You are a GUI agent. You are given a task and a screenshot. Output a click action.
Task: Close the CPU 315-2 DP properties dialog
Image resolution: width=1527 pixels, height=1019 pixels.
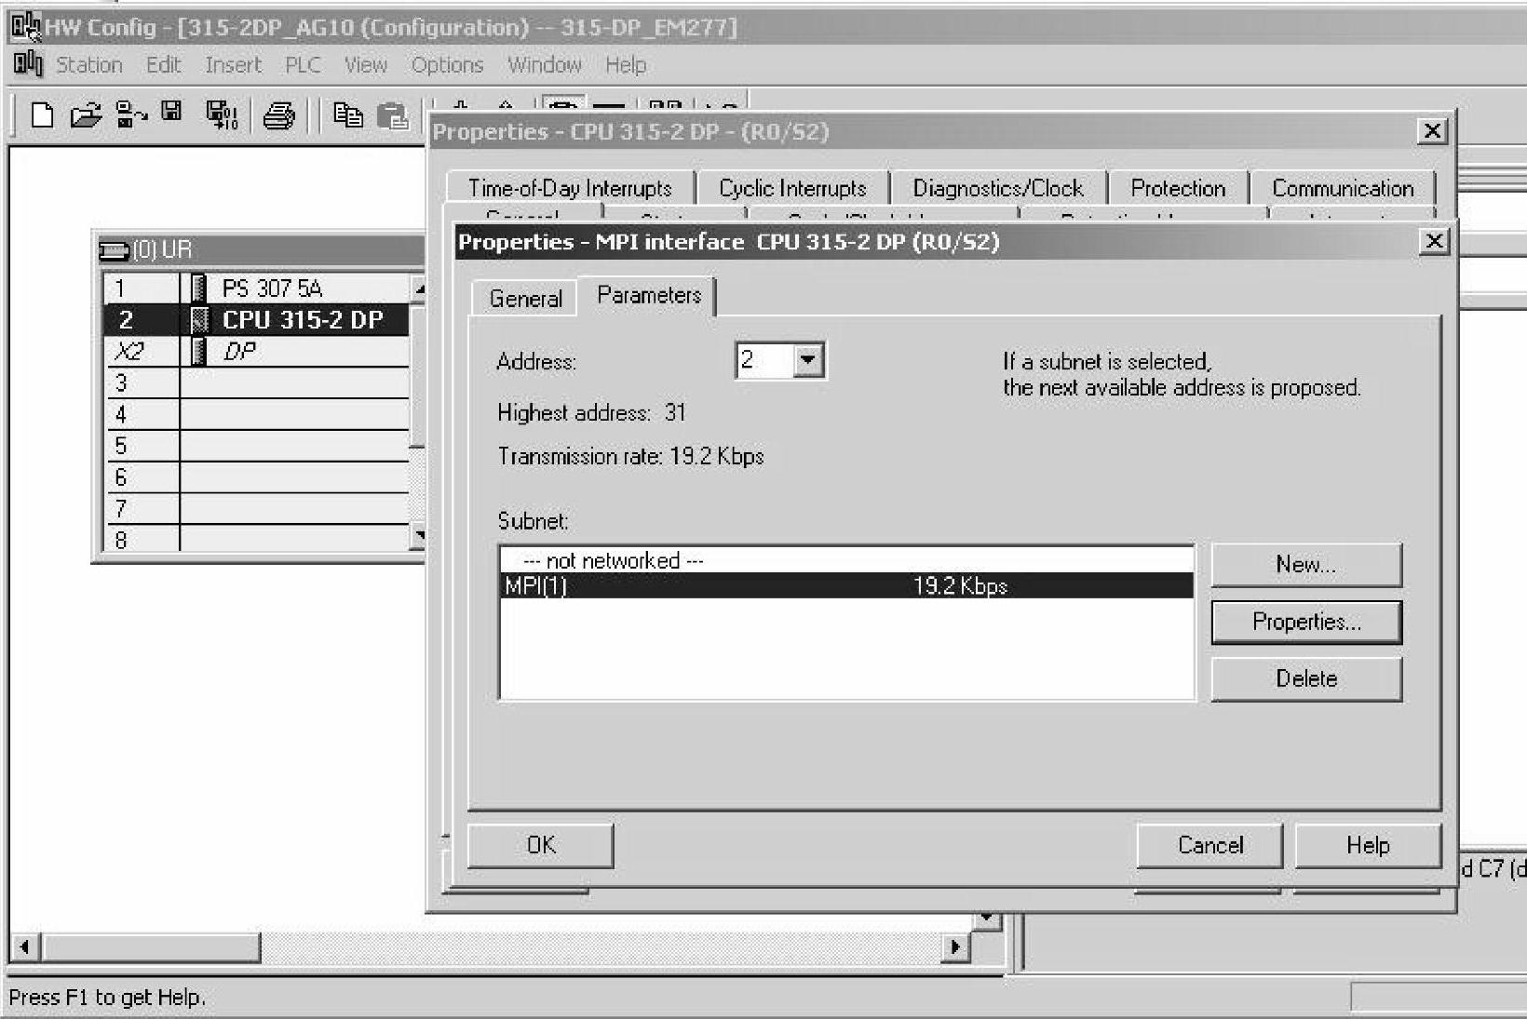(1432, 131)
